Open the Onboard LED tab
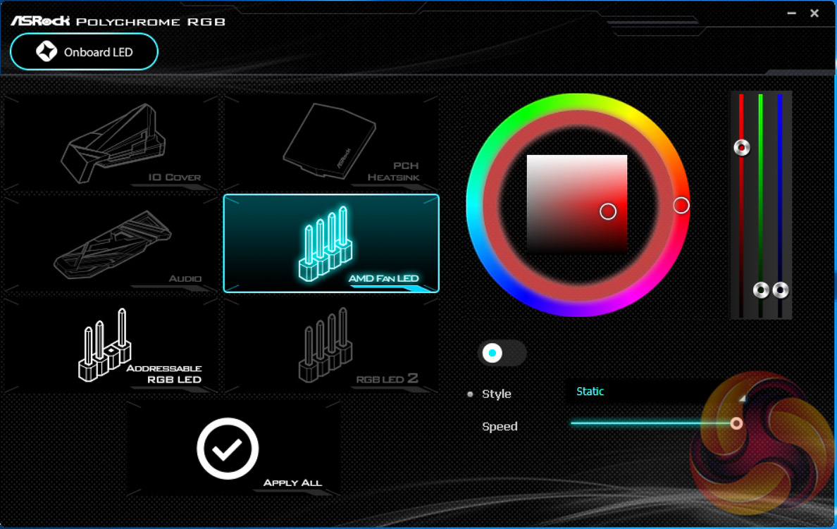This screenshot has height=529, width=837. click(x=84, y=52)
